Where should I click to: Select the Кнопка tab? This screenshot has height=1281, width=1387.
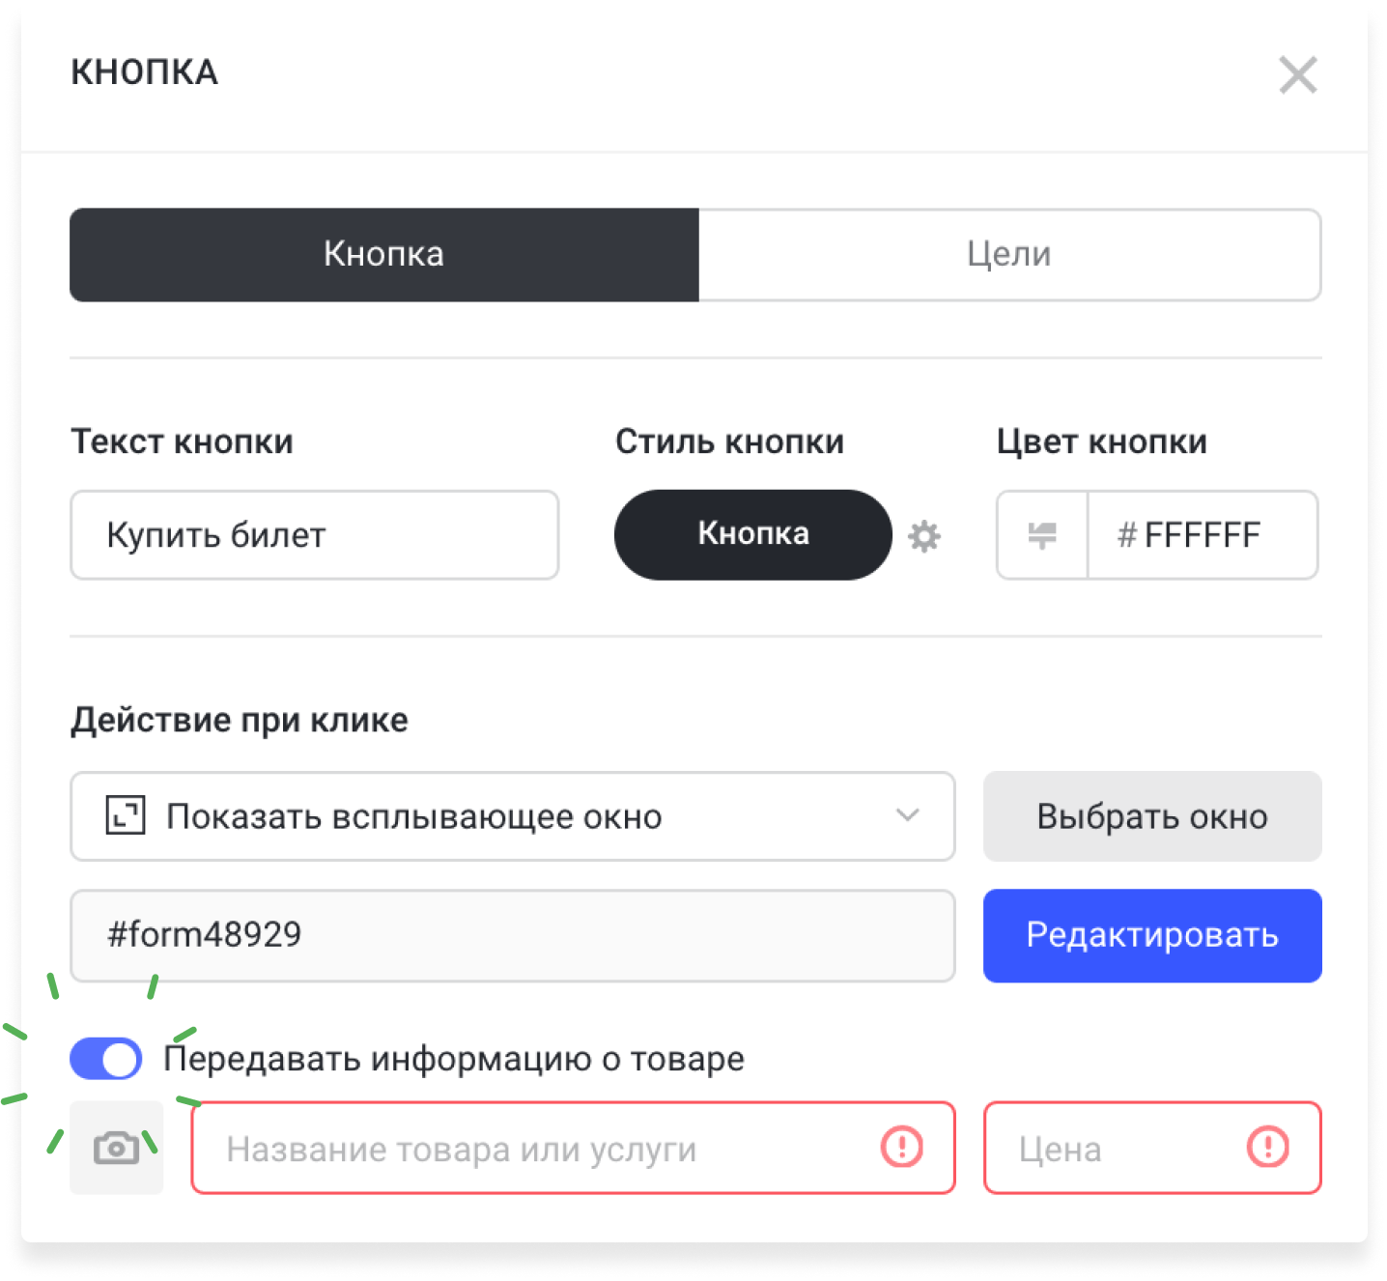tap(384, 254)
